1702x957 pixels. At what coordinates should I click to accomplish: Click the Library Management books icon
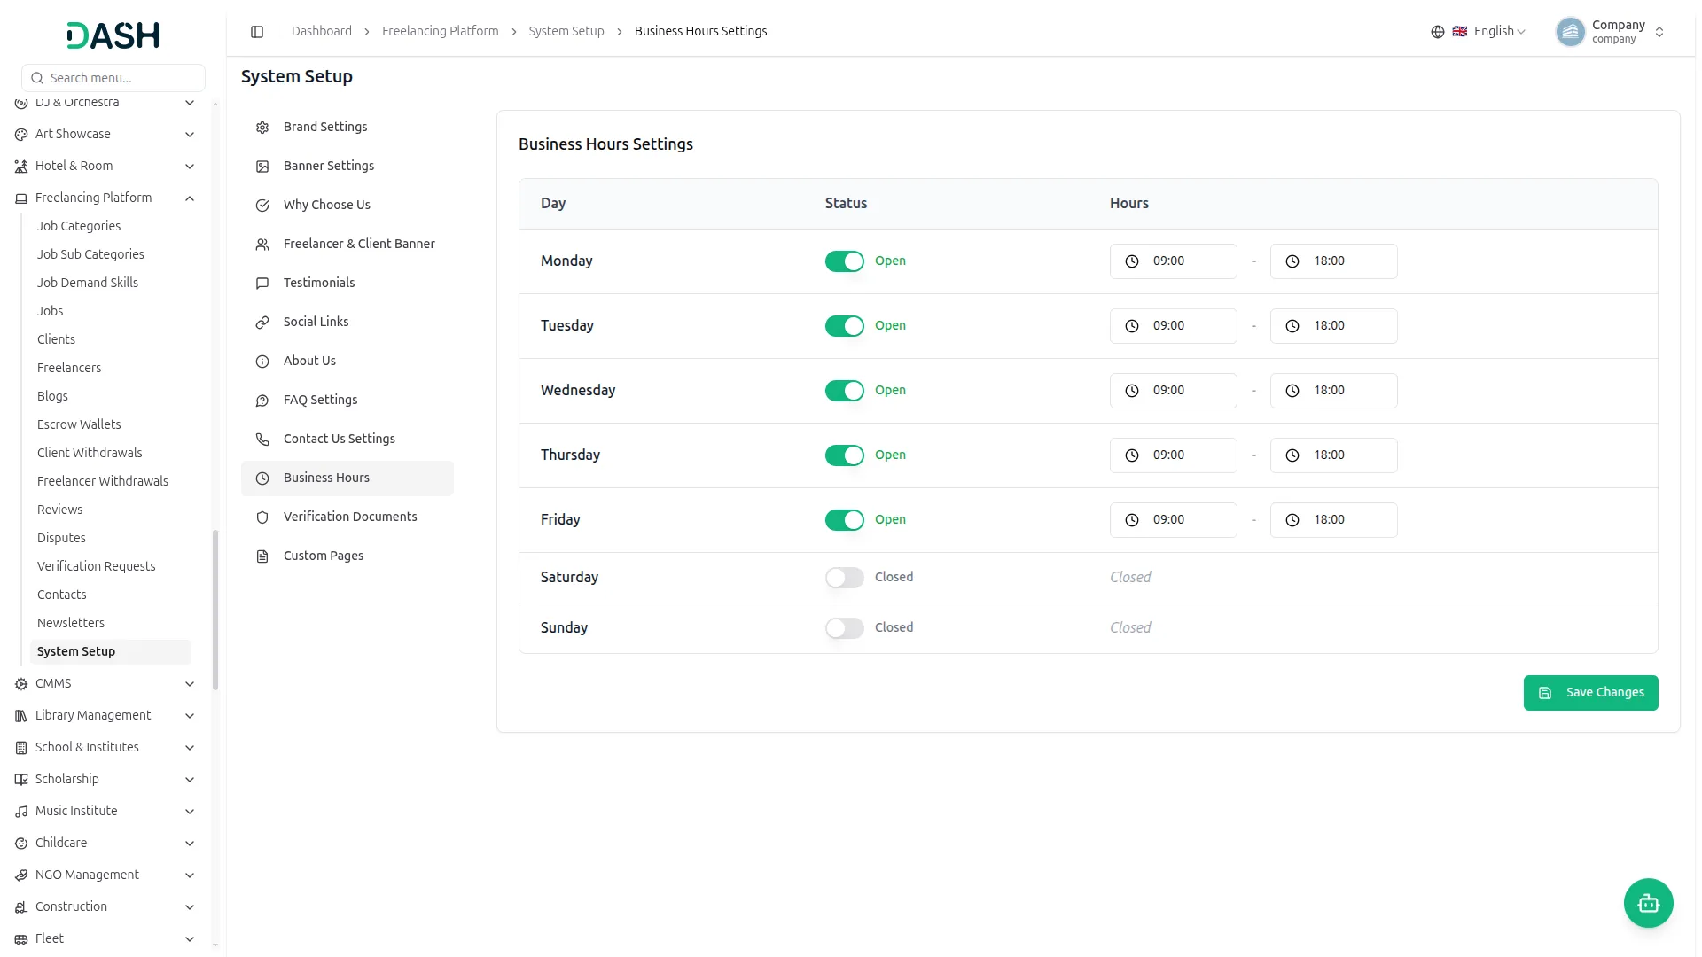(21, 716)
